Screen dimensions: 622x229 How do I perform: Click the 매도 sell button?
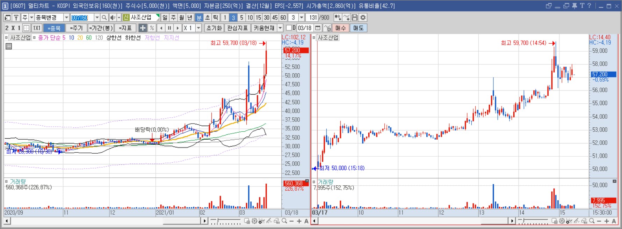point(358,28)
